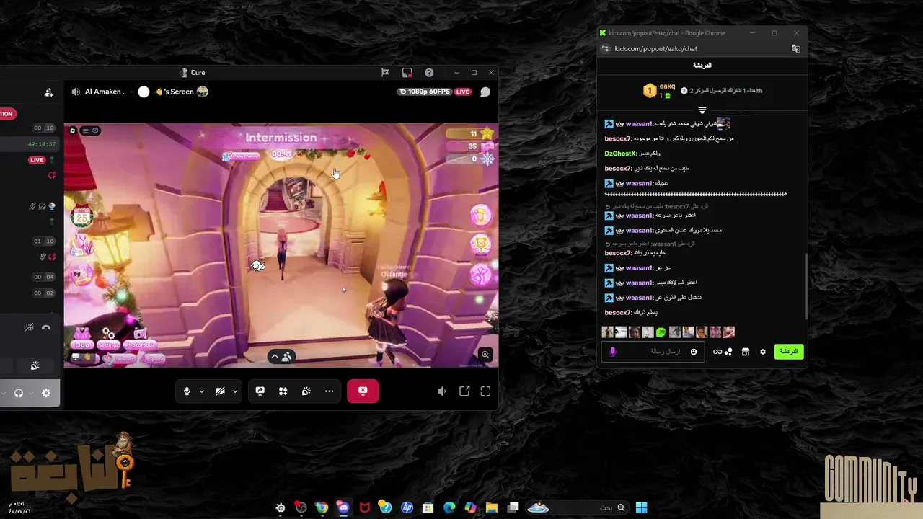Viewport: 923px width, 519px height.
Task: Click PhotoMode button in game stream
Action: 140,337
